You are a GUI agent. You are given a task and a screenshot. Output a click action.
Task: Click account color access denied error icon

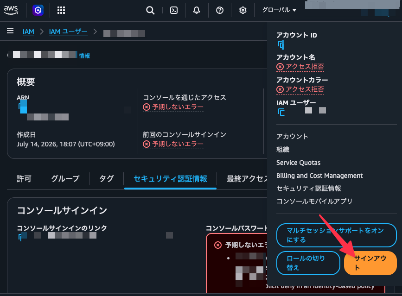(x=280, y=89)
